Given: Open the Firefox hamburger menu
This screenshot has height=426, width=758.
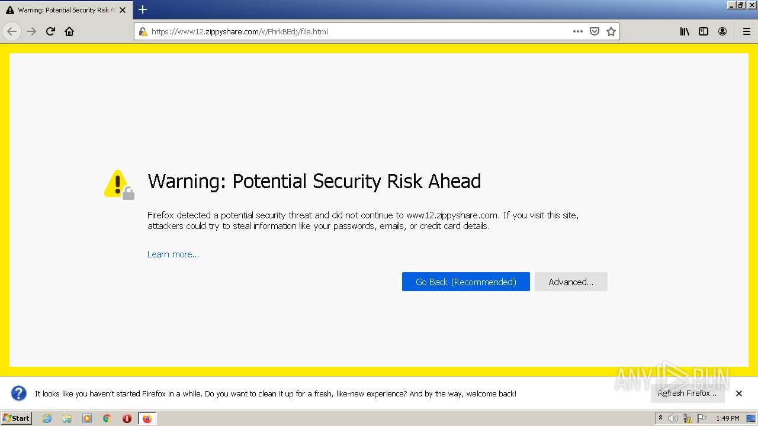Looking at the screenshot, I should point(746,31).
